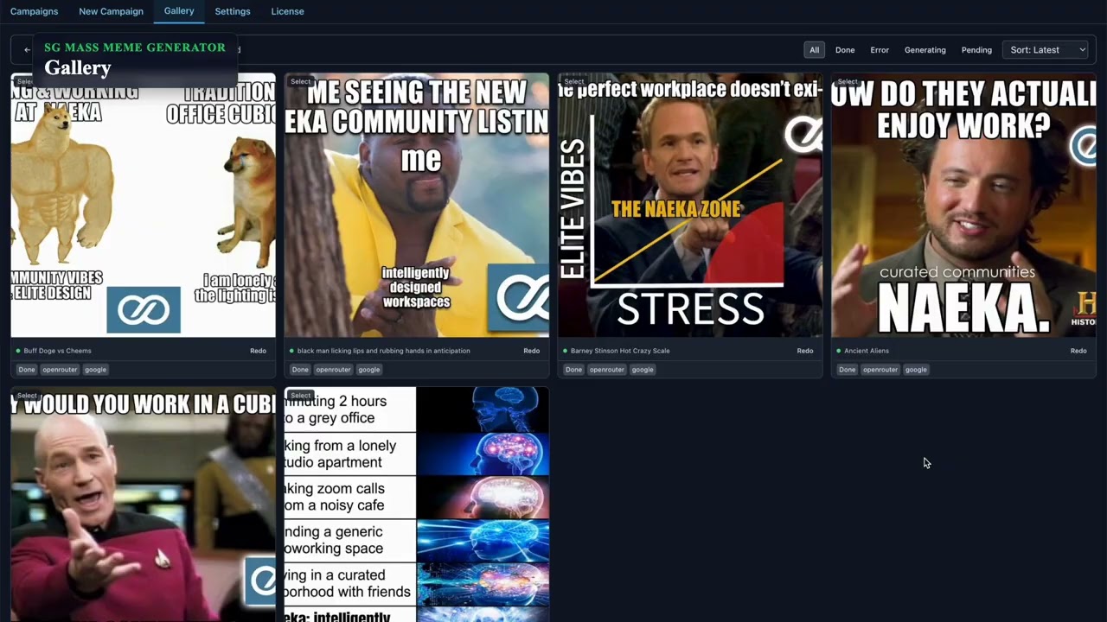Open the expanding brain meme image
The image size is (1107, 622).
tap(417, 505)
